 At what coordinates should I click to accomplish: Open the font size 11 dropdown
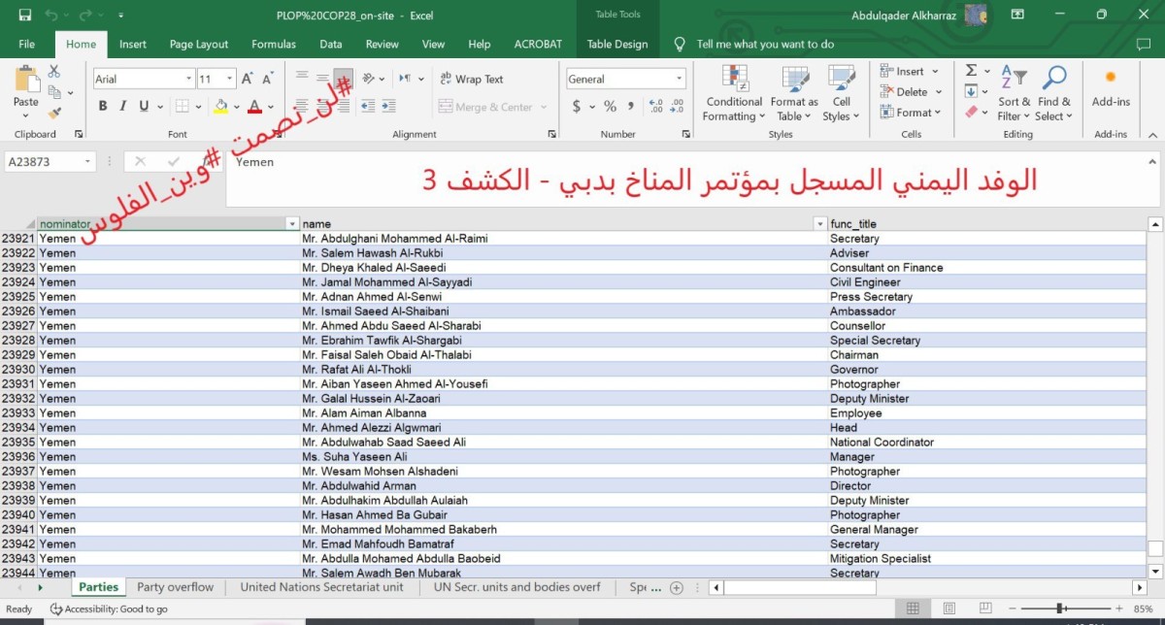tap(230, 79)
